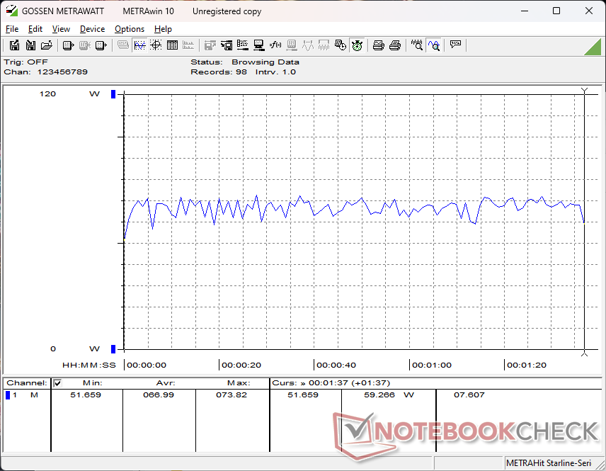
Task: Click the second printer icon
Action: pyautogui.click(x=394, y=45)
